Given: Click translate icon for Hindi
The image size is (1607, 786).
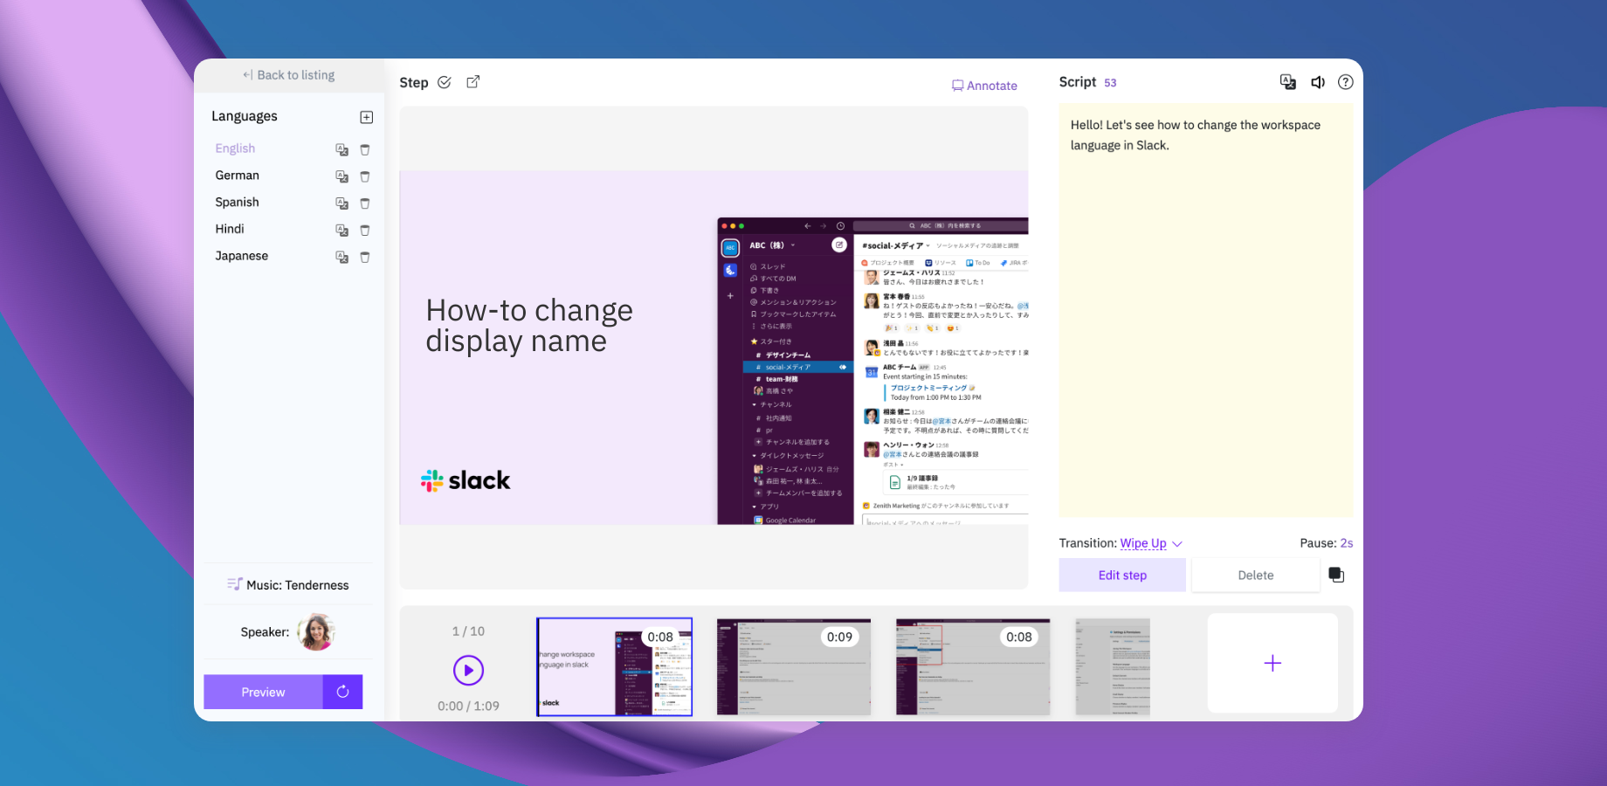Looking at the screenshot, I should pyautogui.click(x=342, y=231).
